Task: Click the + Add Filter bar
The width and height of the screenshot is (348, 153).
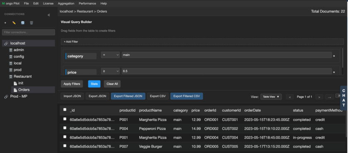Action: click(202, 42)
